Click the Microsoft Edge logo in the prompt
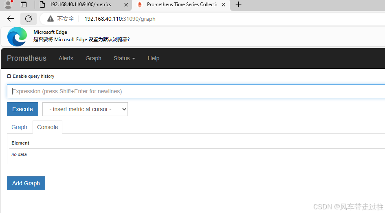 coord(17,37)
